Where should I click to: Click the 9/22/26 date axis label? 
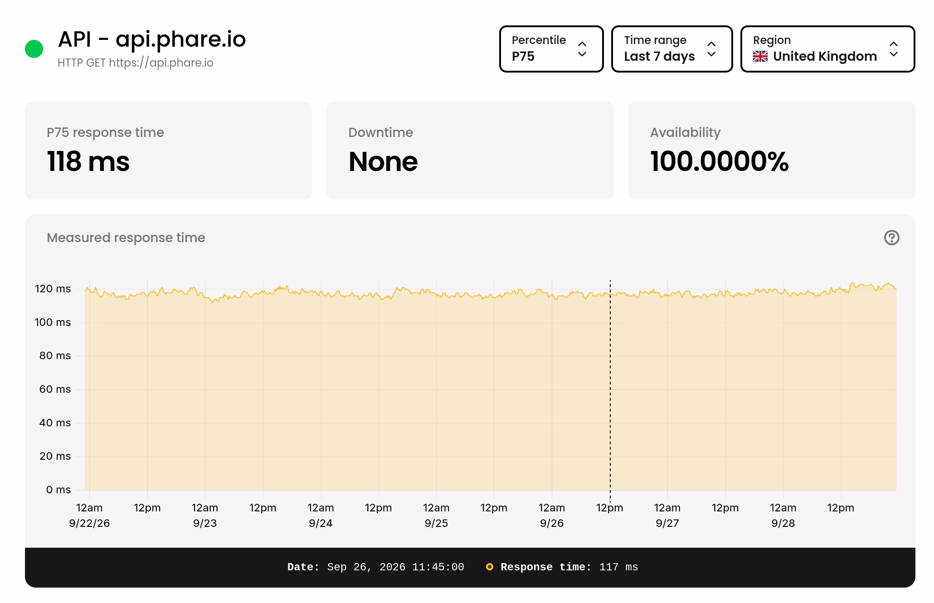pyautogui.click(x=89, y=523)
